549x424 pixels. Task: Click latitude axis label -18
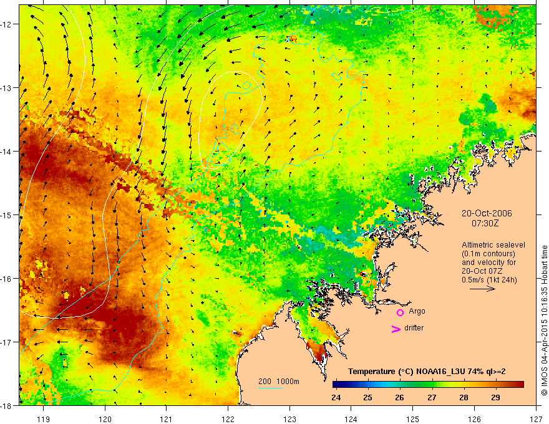point(7,406)
